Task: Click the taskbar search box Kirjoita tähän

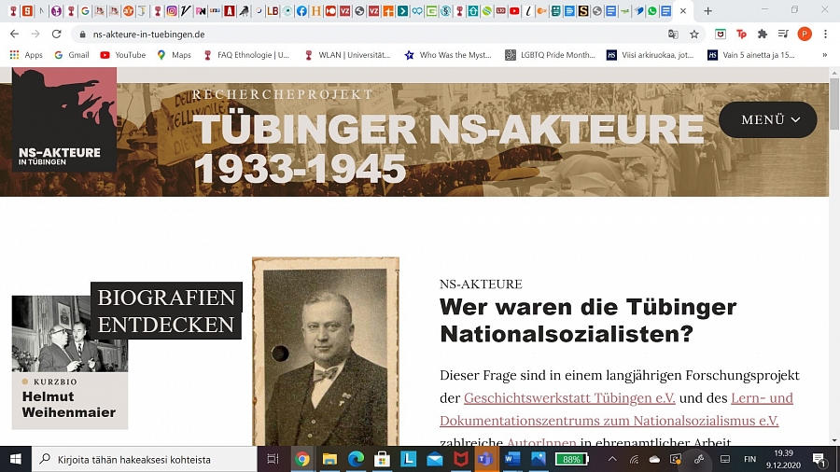Action: [x=145, y=459]
